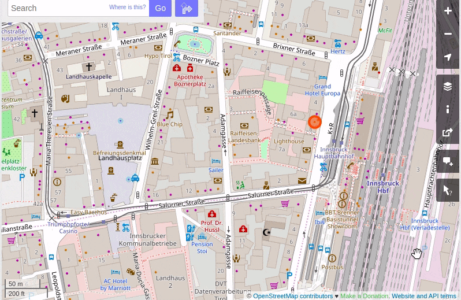Click the Apotheke Boznerplatz label
The height and width of the screenshot is (300, 461).
pyautogui.click(x=190, y=80)
